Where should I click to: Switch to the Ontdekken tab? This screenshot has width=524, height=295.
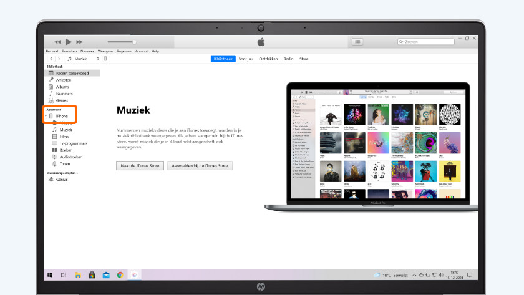point(268,59)
